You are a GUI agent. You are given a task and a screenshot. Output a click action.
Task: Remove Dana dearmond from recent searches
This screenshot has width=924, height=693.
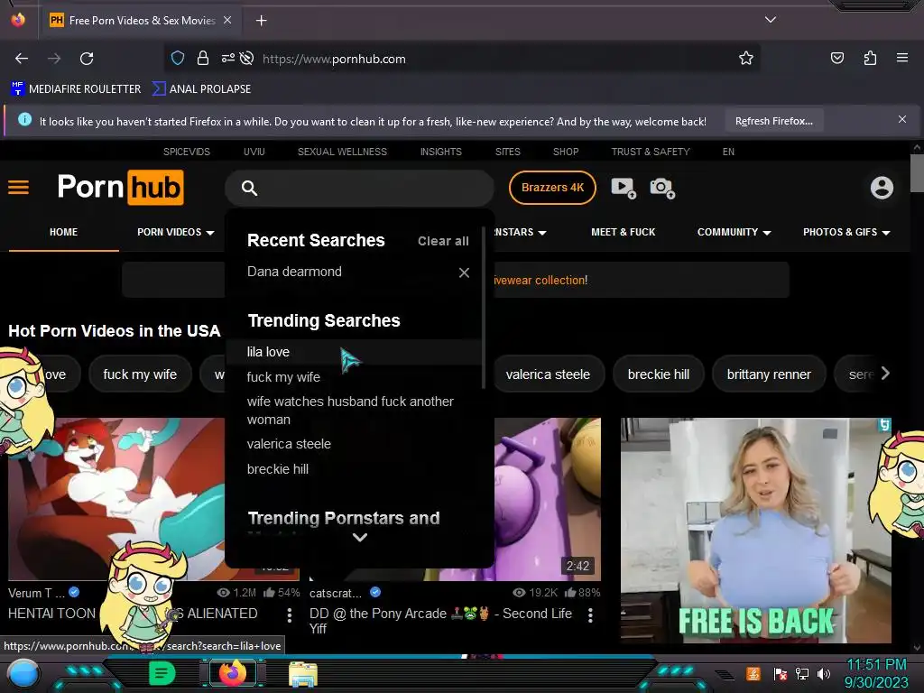coord(464,273)
